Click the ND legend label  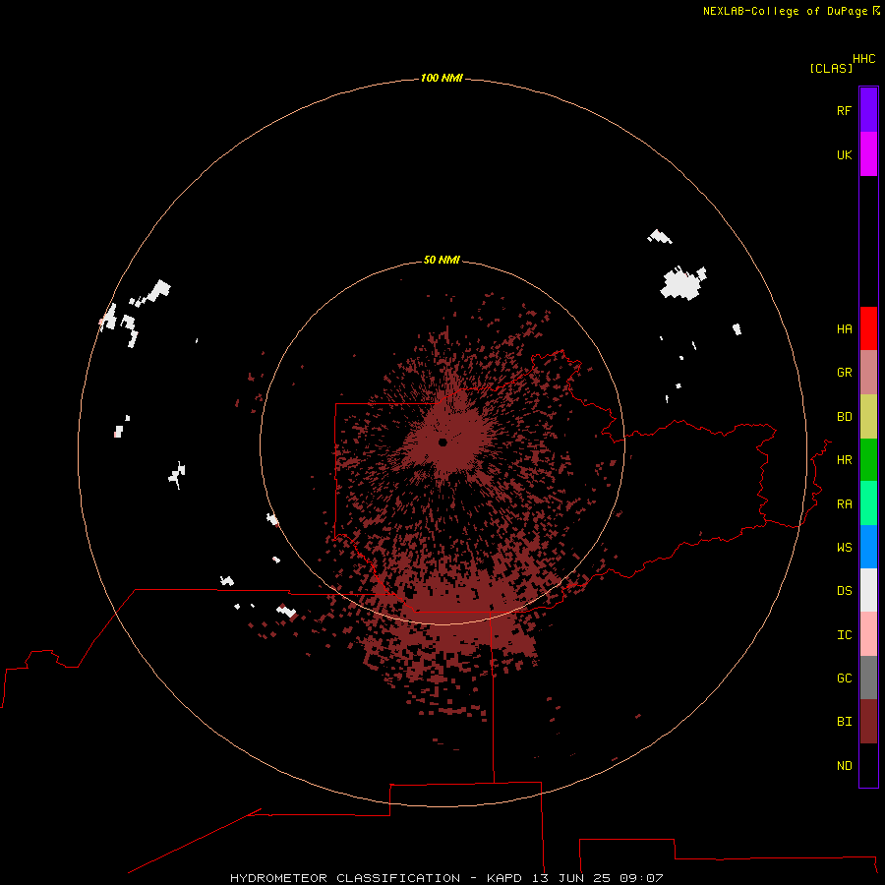click(845, 766)
